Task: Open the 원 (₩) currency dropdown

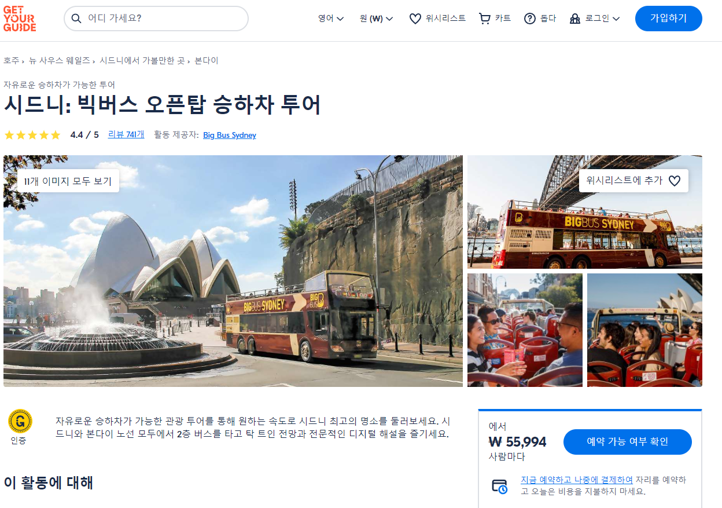Action: click(x=376, y=19)
